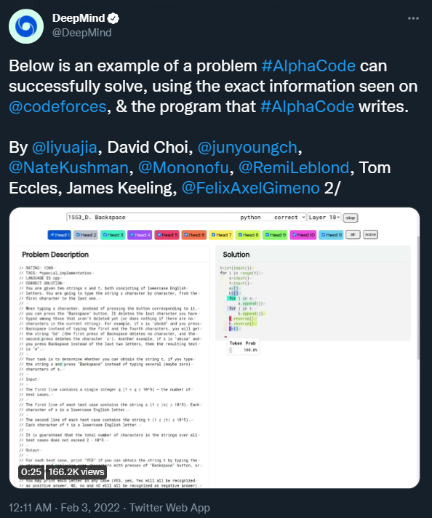Click the stop button in video
This screenshot has height=518, width=432.
(x=351, y=218)
